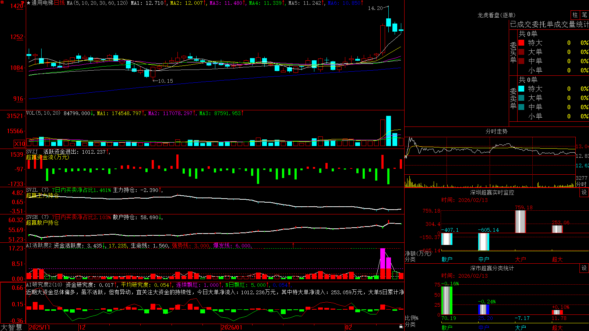Click 资金活跃度: 3.435 value

click(x=78, y=245)
